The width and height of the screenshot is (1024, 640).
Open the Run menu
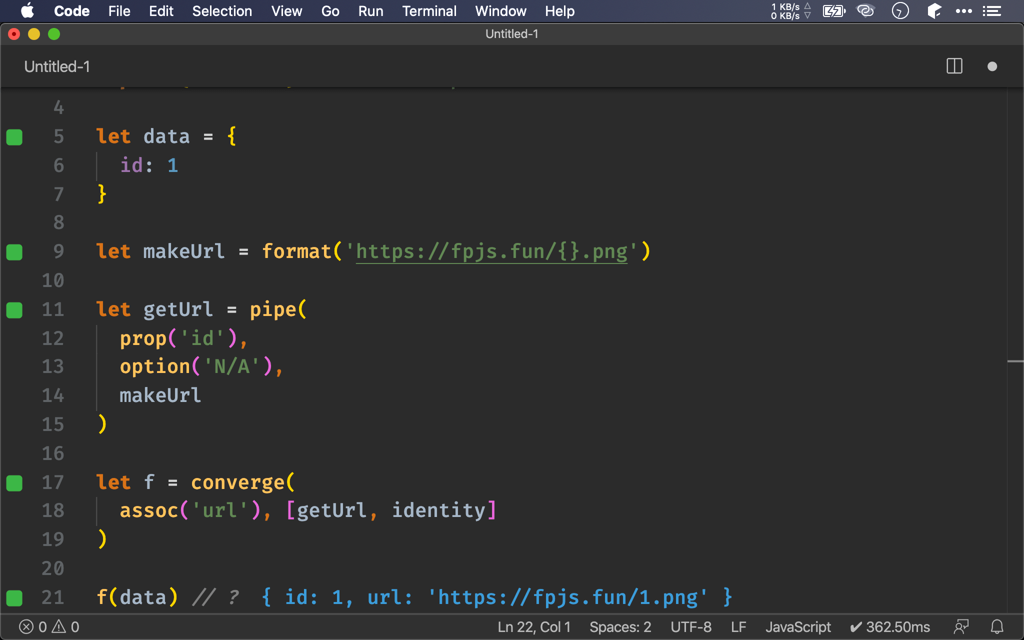(x=370, y=11)
